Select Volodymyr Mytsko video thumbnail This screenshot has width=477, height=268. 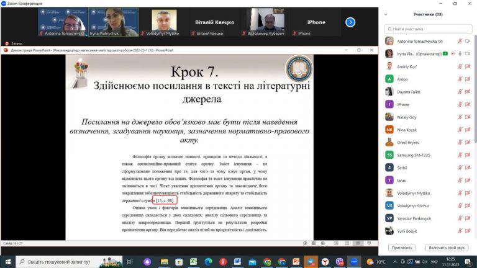(164, 22)
